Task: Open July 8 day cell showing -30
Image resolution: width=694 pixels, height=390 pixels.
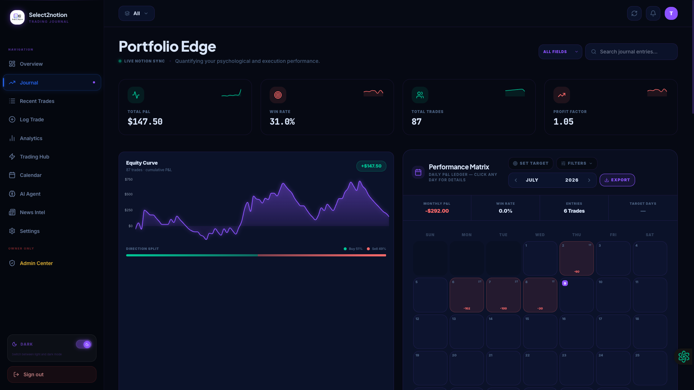Action: click(540, 295)
